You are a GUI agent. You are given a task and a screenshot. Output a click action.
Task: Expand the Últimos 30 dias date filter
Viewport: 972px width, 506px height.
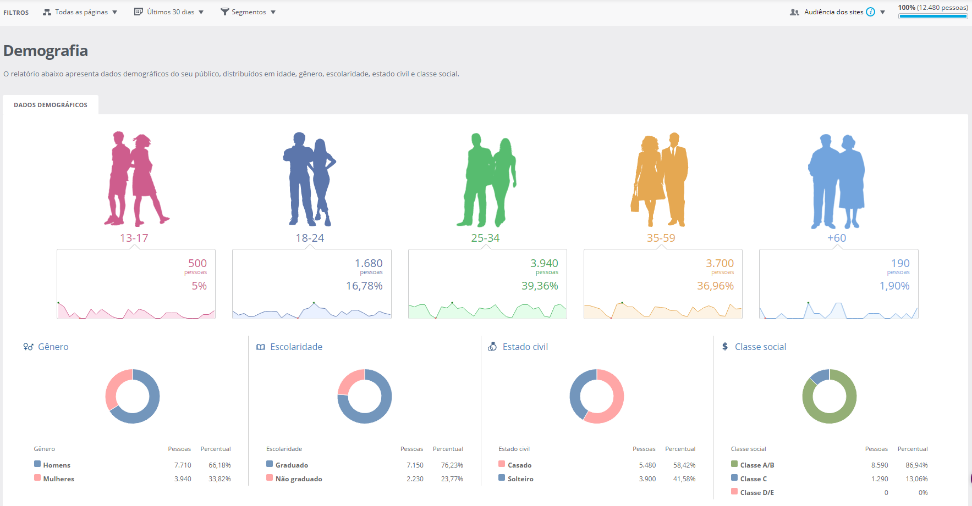pos(169,12)
